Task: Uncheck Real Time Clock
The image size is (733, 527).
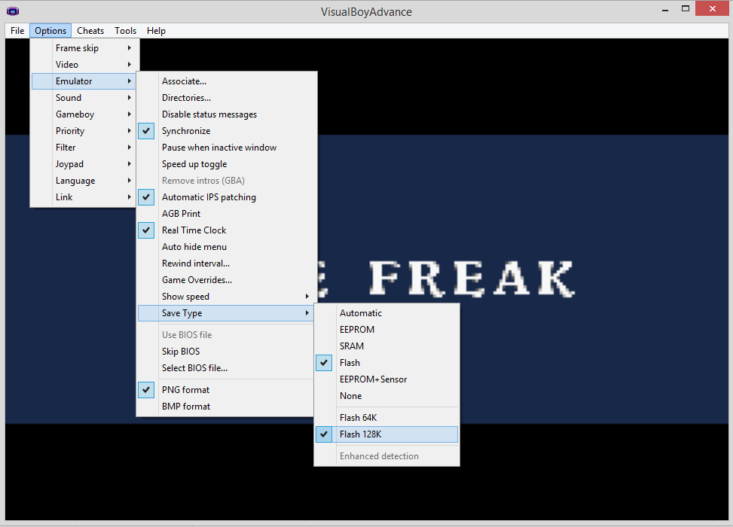Action: (x=194, y=230)
